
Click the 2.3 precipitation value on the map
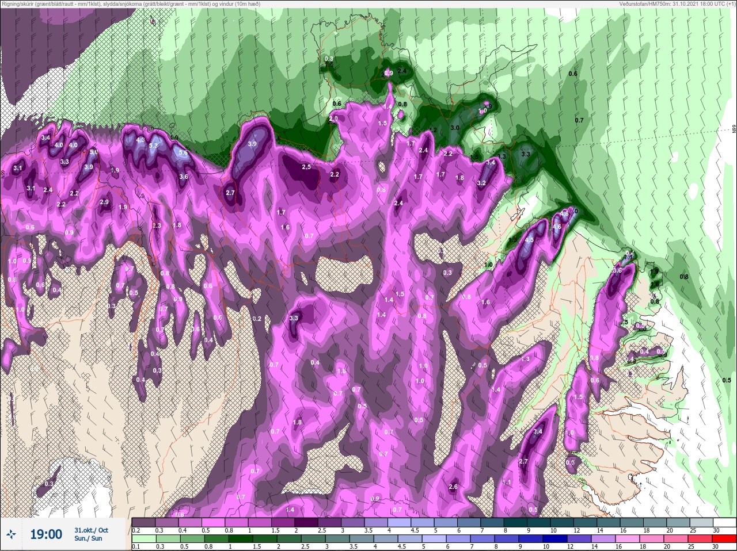pos(157,225)
